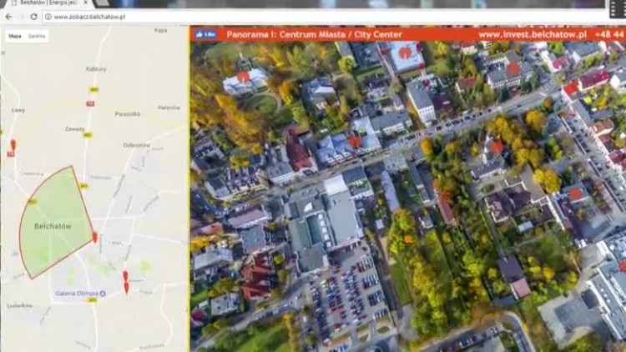Click the Dobrzelów map label
Screen dimensions: 626x352
pyautogui.click(x=137, y=145)
